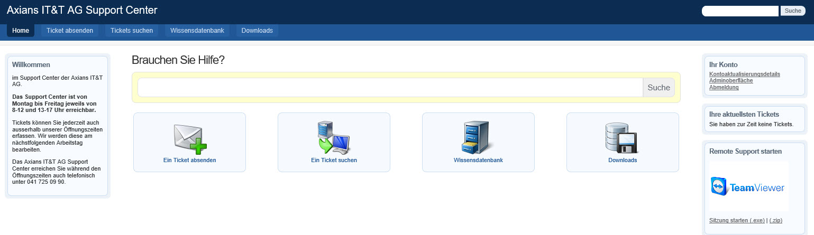
Task: Click the Ihr Konto heading
Action: coord(723,64)
